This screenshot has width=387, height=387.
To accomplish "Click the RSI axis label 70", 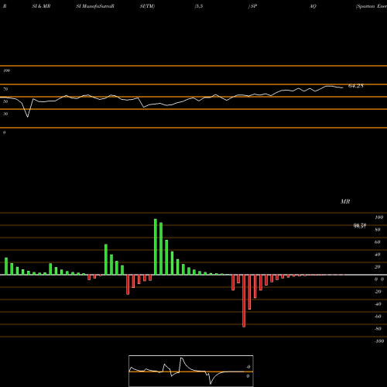I will pyautogui.click(x=5, y=89).
